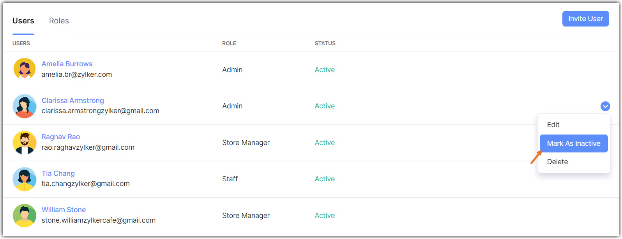Click the Raghav Rao name link

[x=61, y=137]
